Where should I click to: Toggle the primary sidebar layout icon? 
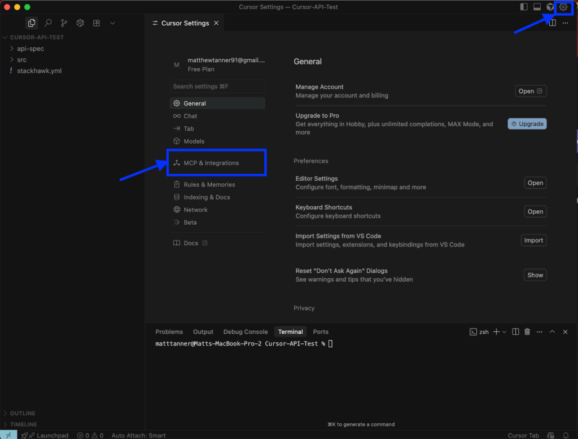(x=524, y=7)
